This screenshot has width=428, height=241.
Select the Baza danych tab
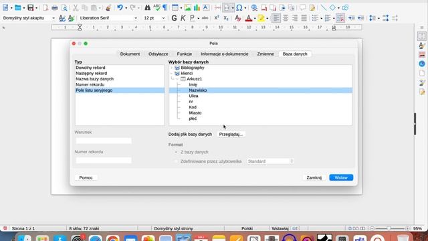[295, 54]
